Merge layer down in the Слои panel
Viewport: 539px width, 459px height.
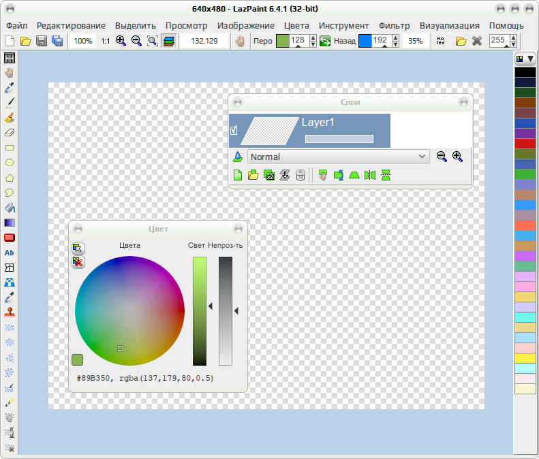[285, 175]
